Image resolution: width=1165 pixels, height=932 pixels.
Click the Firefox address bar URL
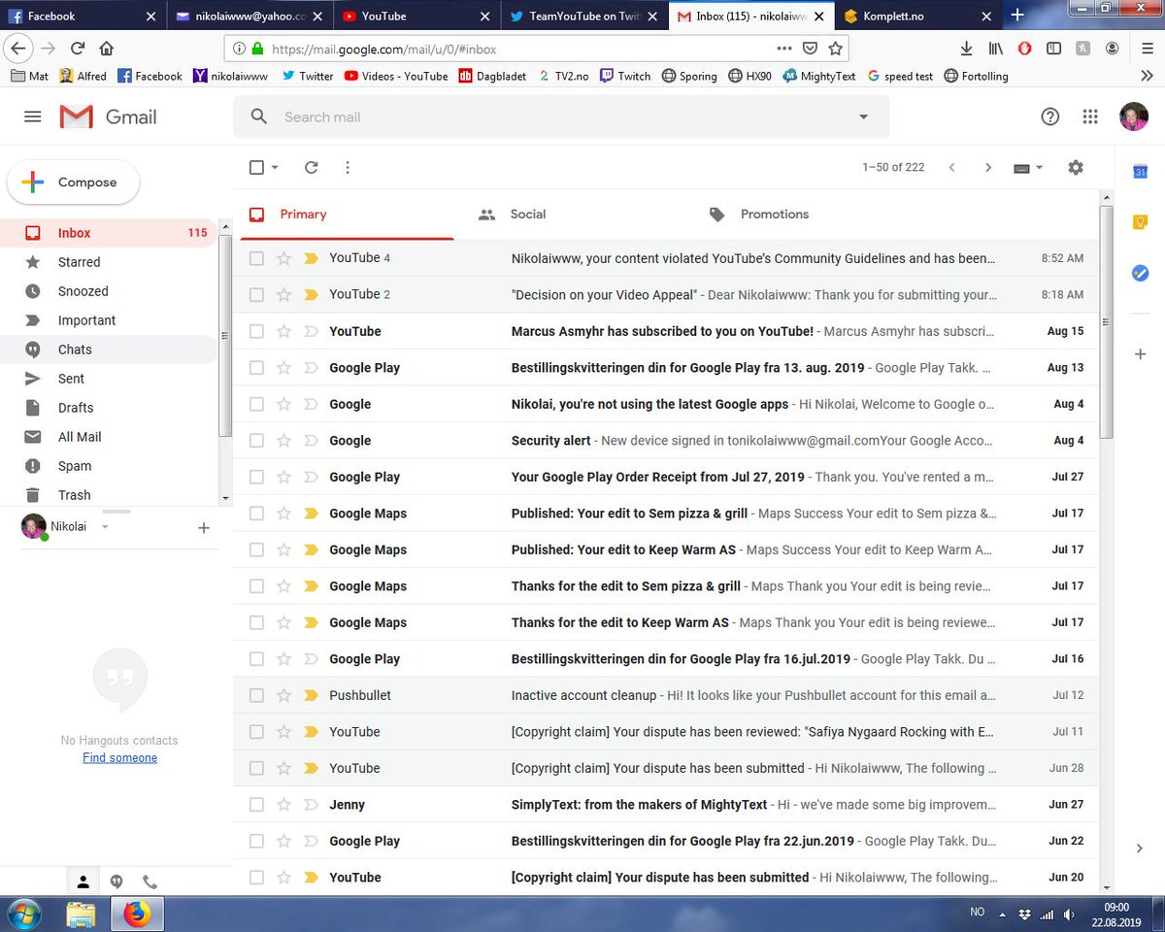pos(384,48)
